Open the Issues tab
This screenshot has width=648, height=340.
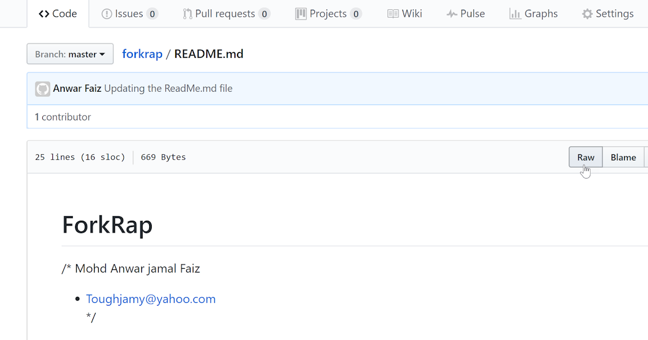(130, 14)
